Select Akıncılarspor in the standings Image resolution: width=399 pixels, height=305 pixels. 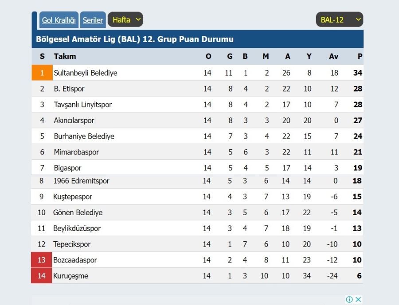pos(74,120)
